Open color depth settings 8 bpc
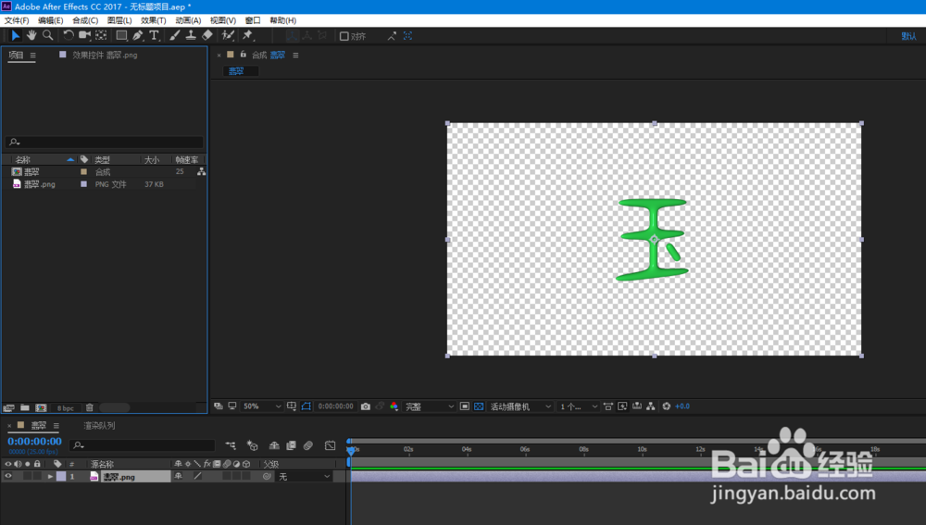Screen dimensions: 926x525 pos(66,408)
